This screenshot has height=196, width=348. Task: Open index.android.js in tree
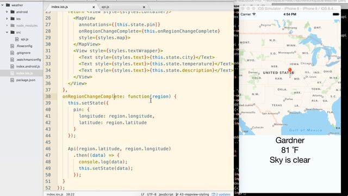click(28, 66)
